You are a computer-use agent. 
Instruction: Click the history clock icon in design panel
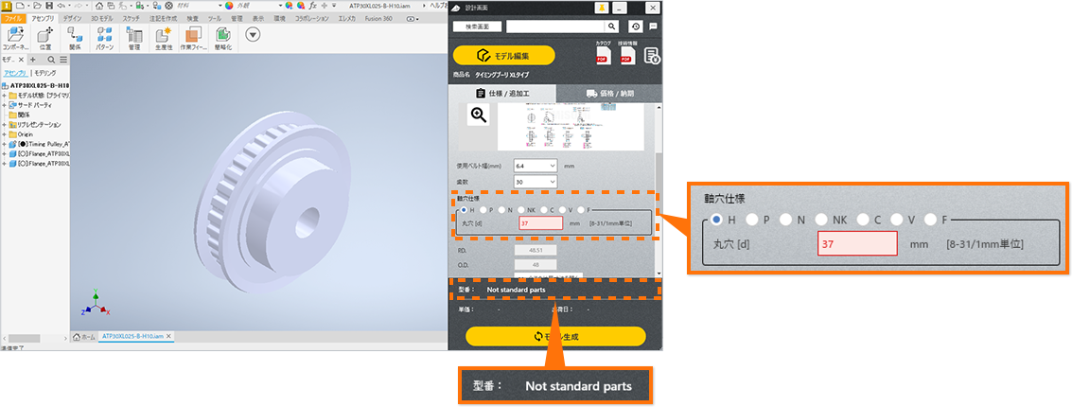point(634,27)
